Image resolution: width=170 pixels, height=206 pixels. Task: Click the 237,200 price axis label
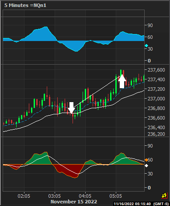click(156, 89)
